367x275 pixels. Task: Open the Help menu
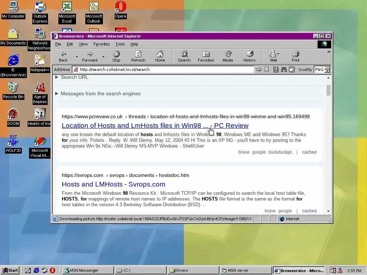pyautogui.click(x=134, y=44)
